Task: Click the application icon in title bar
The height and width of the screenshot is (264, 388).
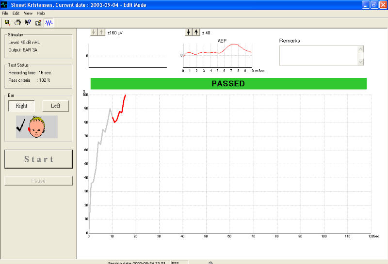Action: [x=4, y=4]
